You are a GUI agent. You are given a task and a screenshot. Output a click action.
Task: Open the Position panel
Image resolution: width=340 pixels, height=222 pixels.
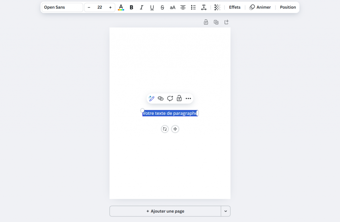288,7
